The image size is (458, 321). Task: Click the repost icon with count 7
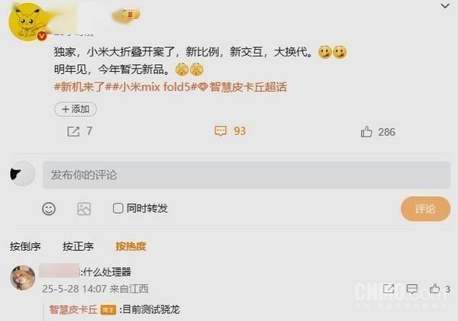(x=73, y=132)
